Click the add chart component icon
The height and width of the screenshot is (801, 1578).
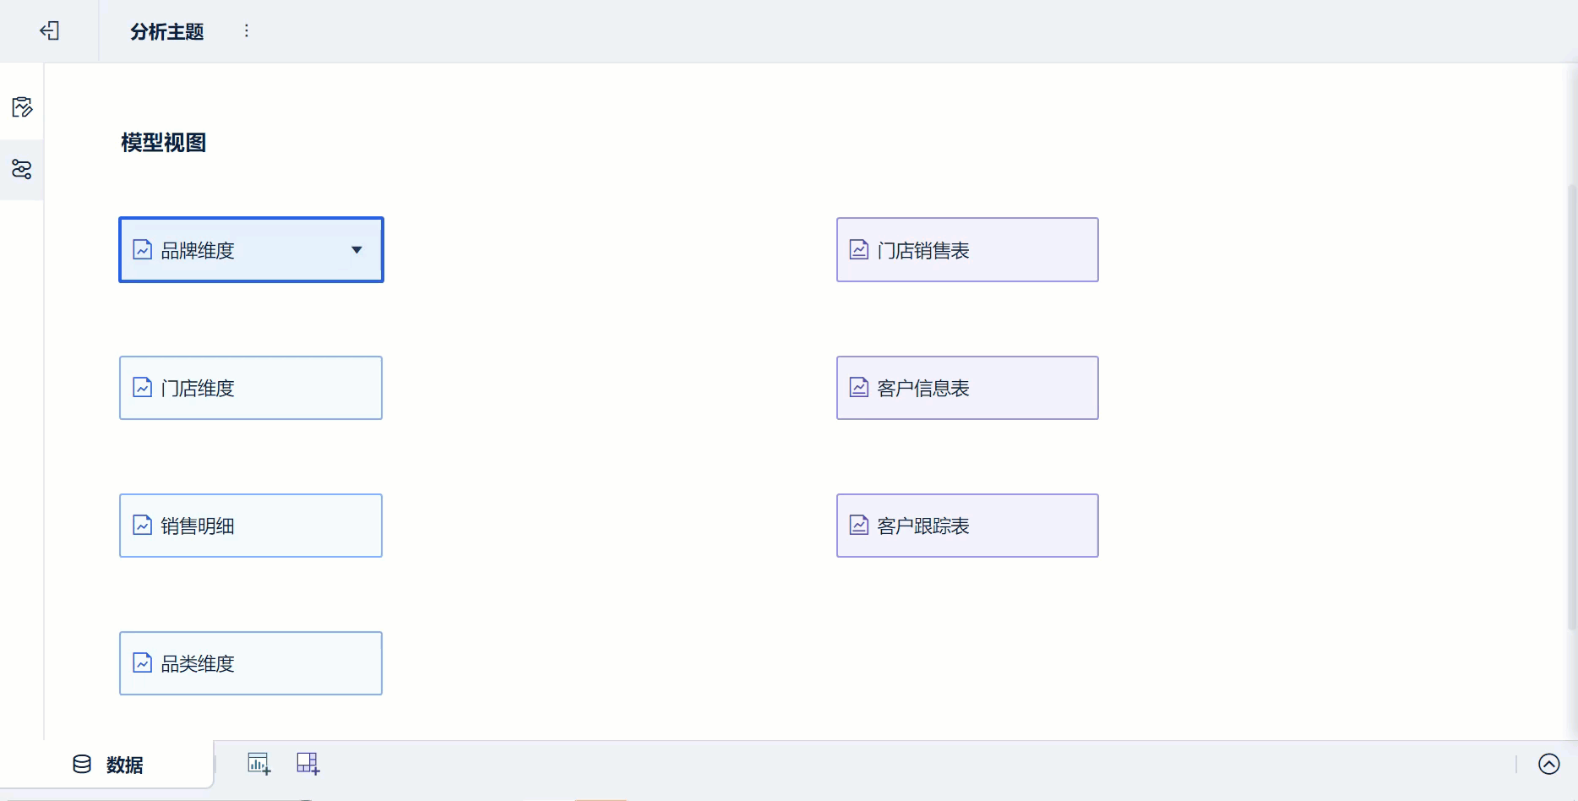[258, 764]
